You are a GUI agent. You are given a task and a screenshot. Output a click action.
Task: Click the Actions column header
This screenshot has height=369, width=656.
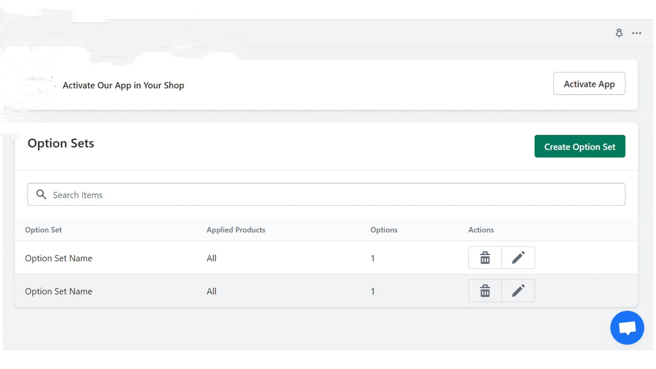(x=481, y=230)
